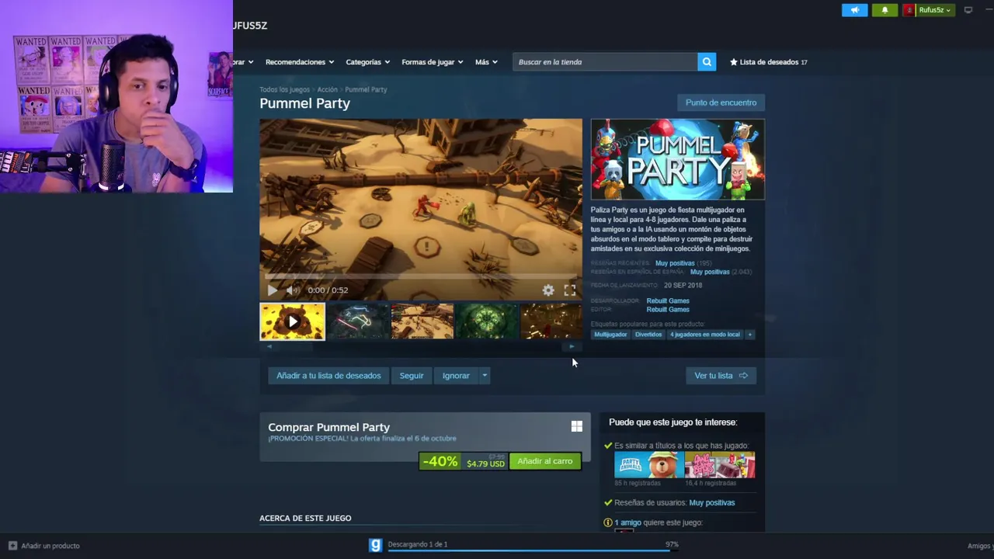Open recent reviews Muy positivas link

(675, 263)
